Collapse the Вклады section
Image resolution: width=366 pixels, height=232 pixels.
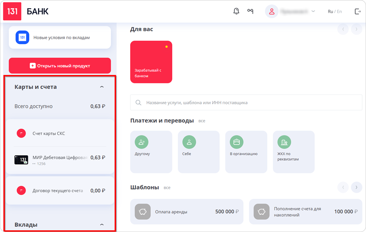pos(102,225)
